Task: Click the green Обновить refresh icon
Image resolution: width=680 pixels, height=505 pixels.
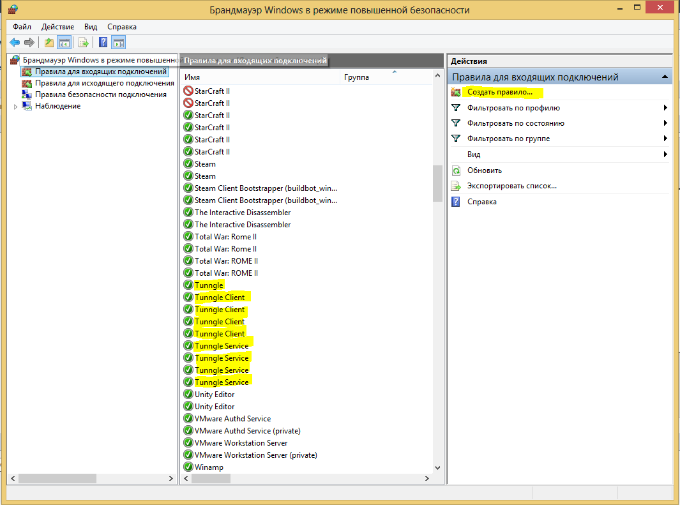Action: click(456, 170)
